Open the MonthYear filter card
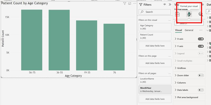This screenshot has height=105, width=211. coord(155,90)
